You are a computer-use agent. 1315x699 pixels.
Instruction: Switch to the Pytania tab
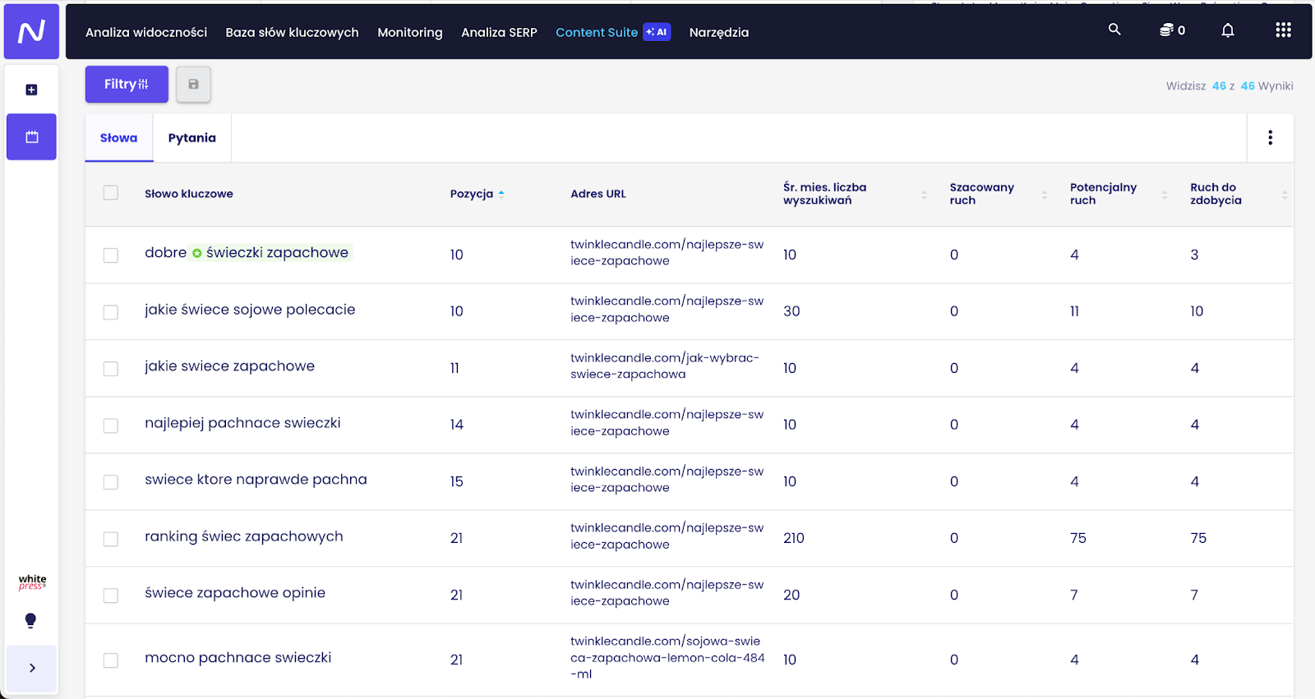192,138
